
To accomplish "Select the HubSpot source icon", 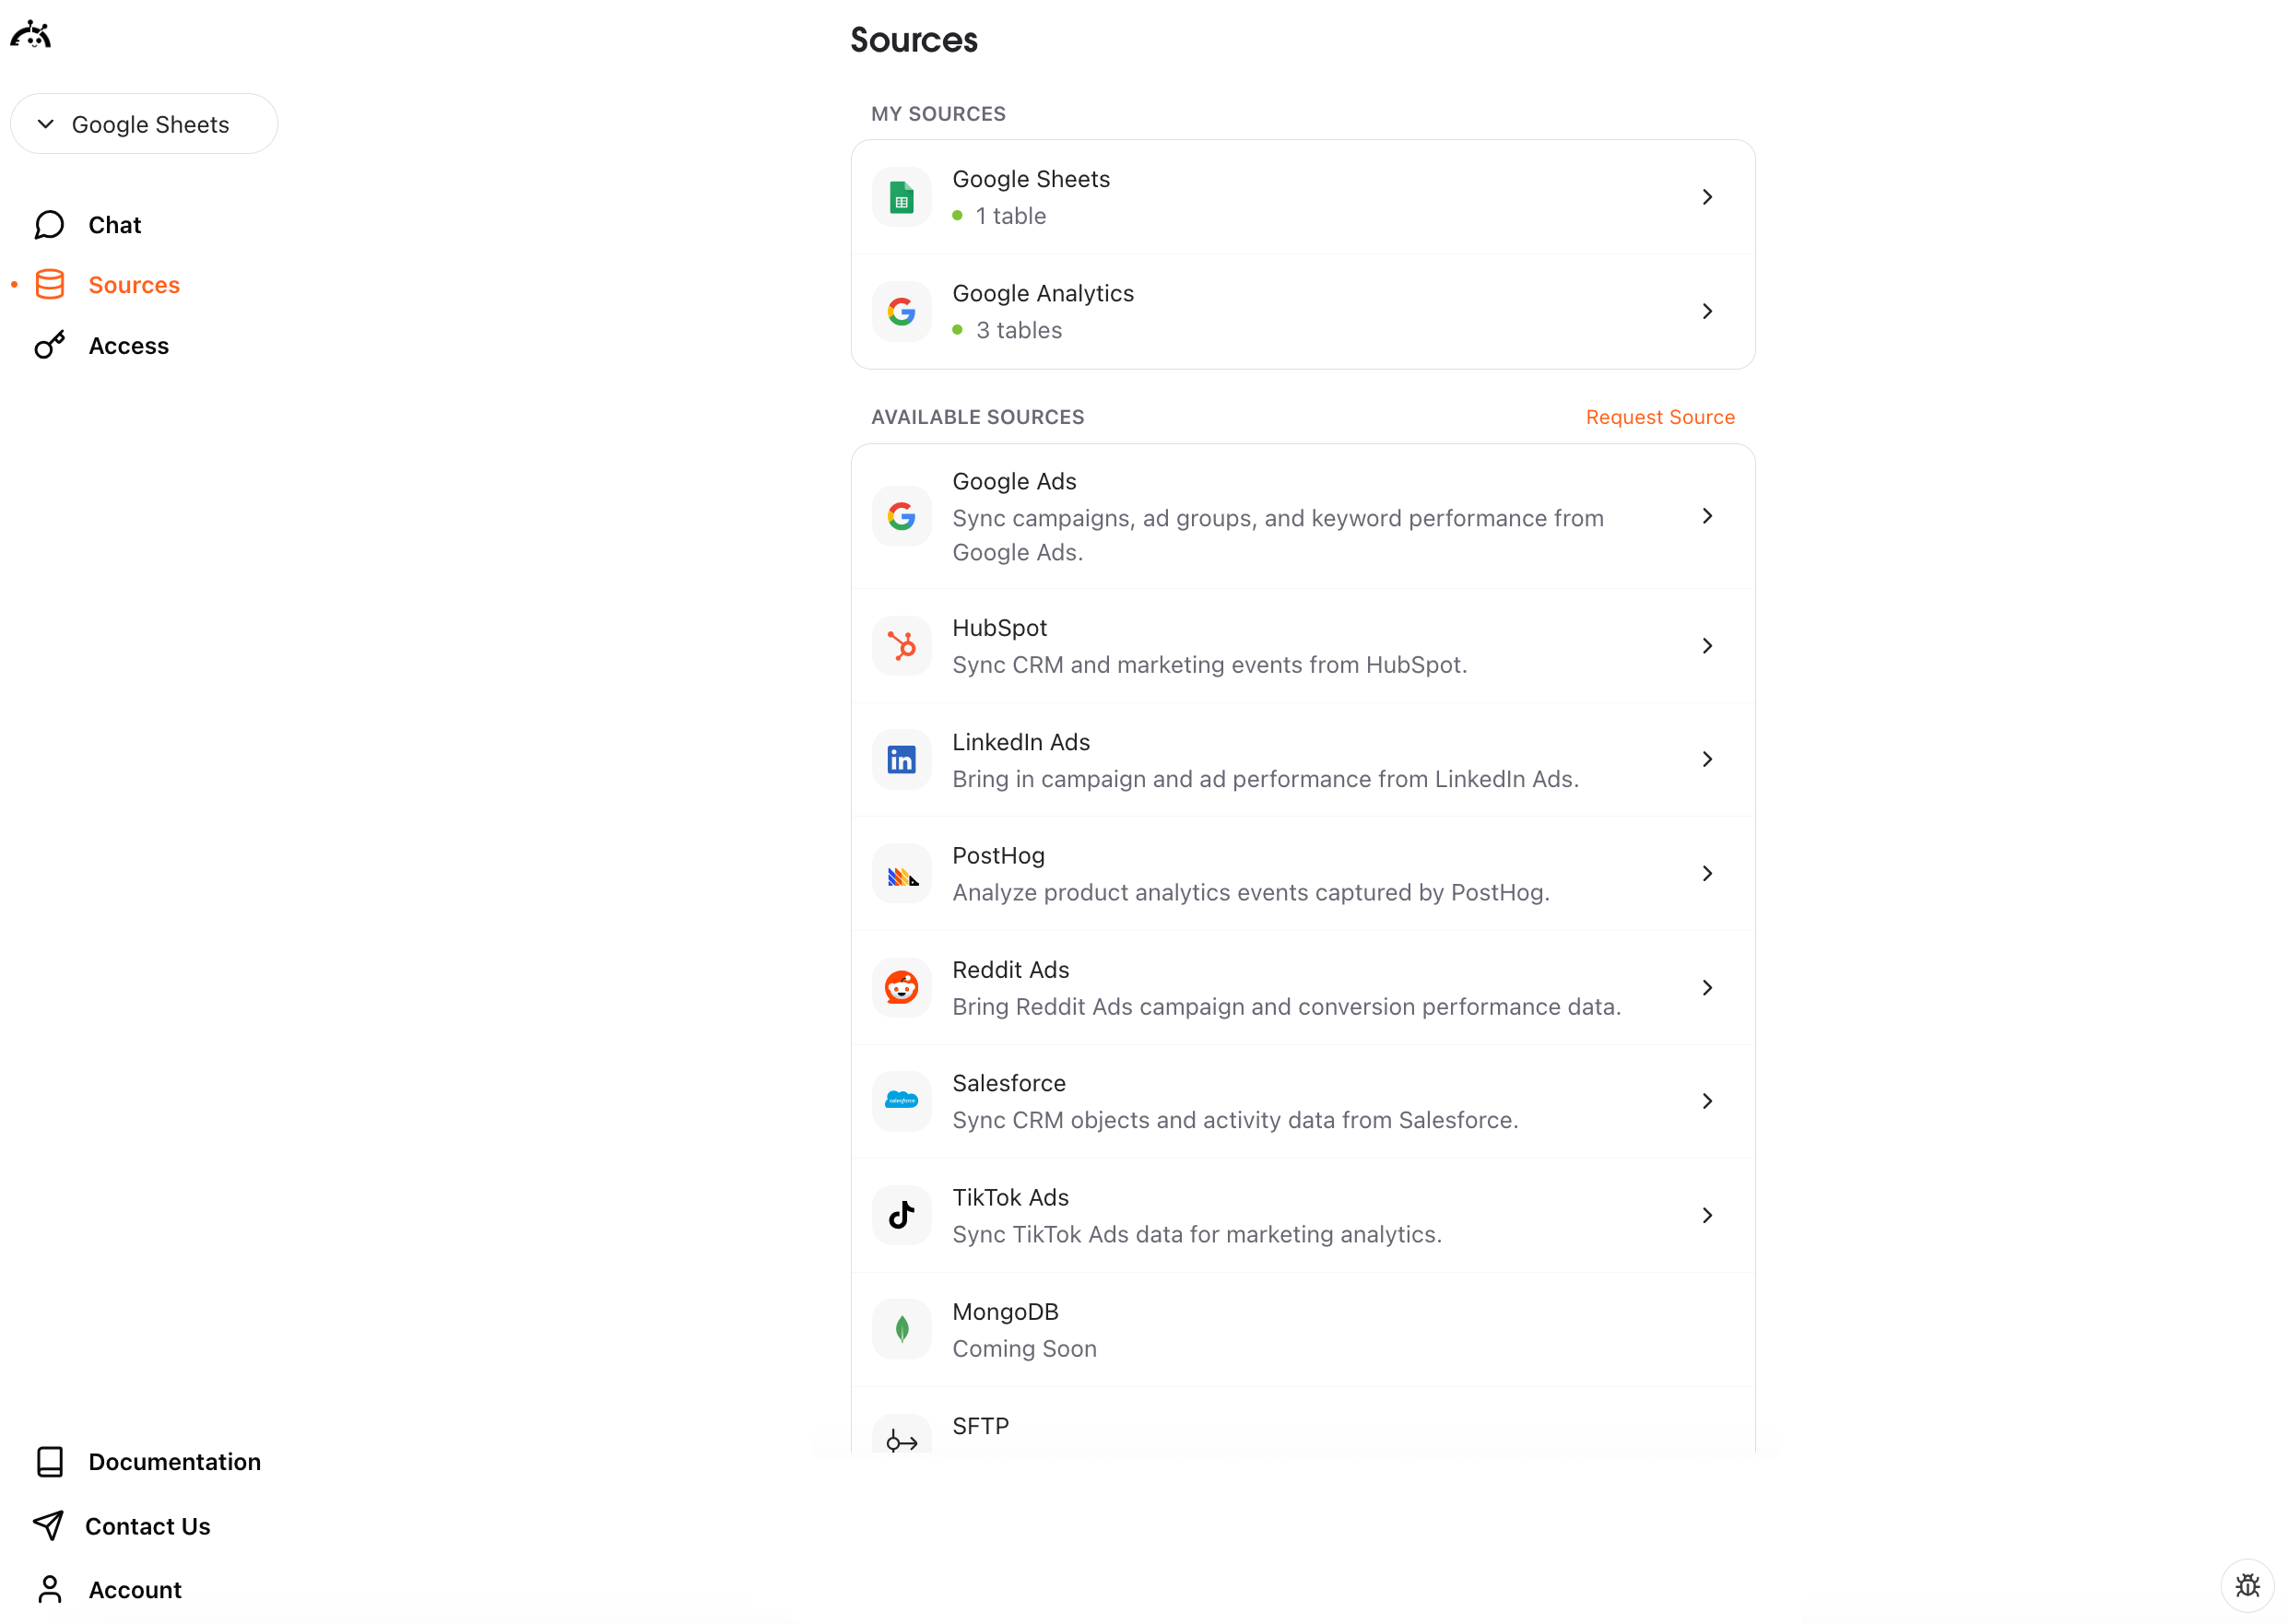I will click(x=901, y=645).
